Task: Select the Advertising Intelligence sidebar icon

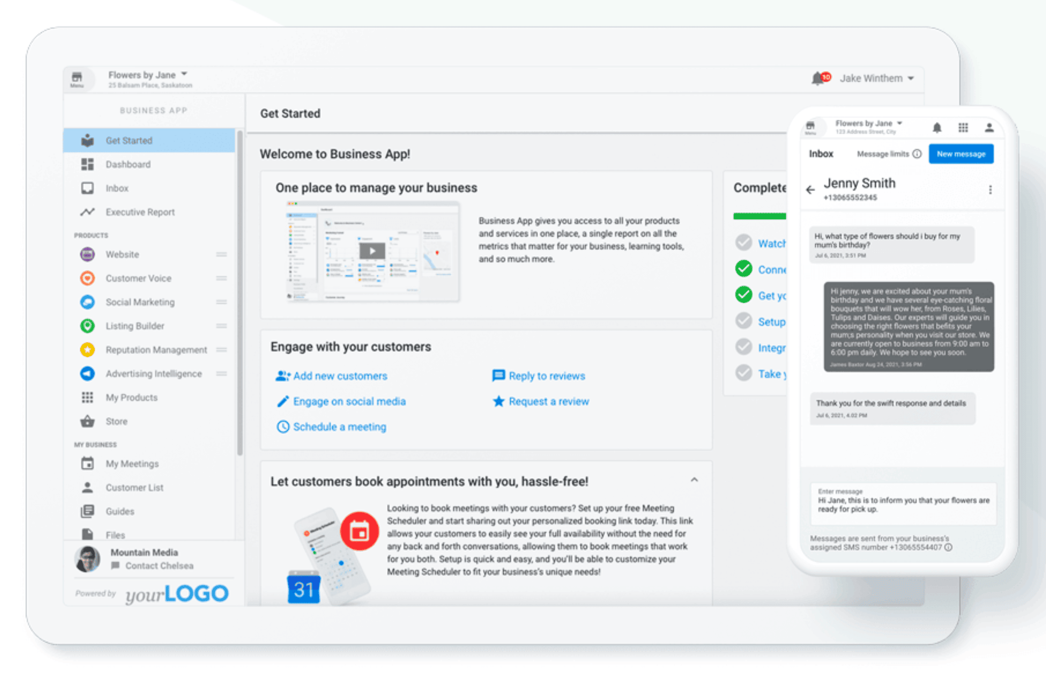Action: pos(86,374)
